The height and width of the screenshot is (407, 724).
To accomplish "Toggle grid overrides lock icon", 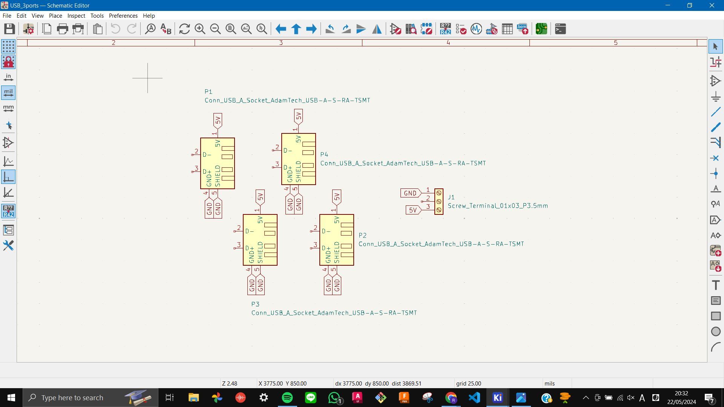I will point(8,62).
